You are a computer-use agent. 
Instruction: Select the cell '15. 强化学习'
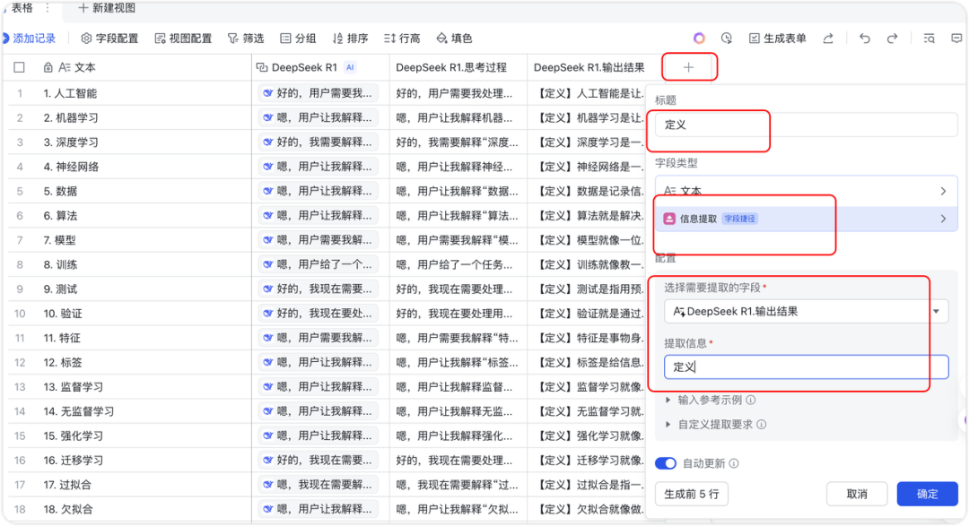click(142, 435)
